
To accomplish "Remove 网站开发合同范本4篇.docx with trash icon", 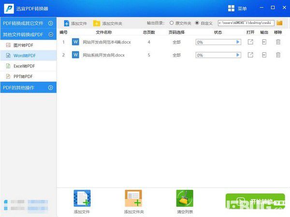I will click(278, 42).
